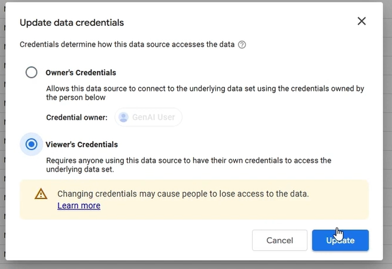Click the "Credentials determine" description sentence
This screenshot has width=392, height=269.
pos(127,44)
